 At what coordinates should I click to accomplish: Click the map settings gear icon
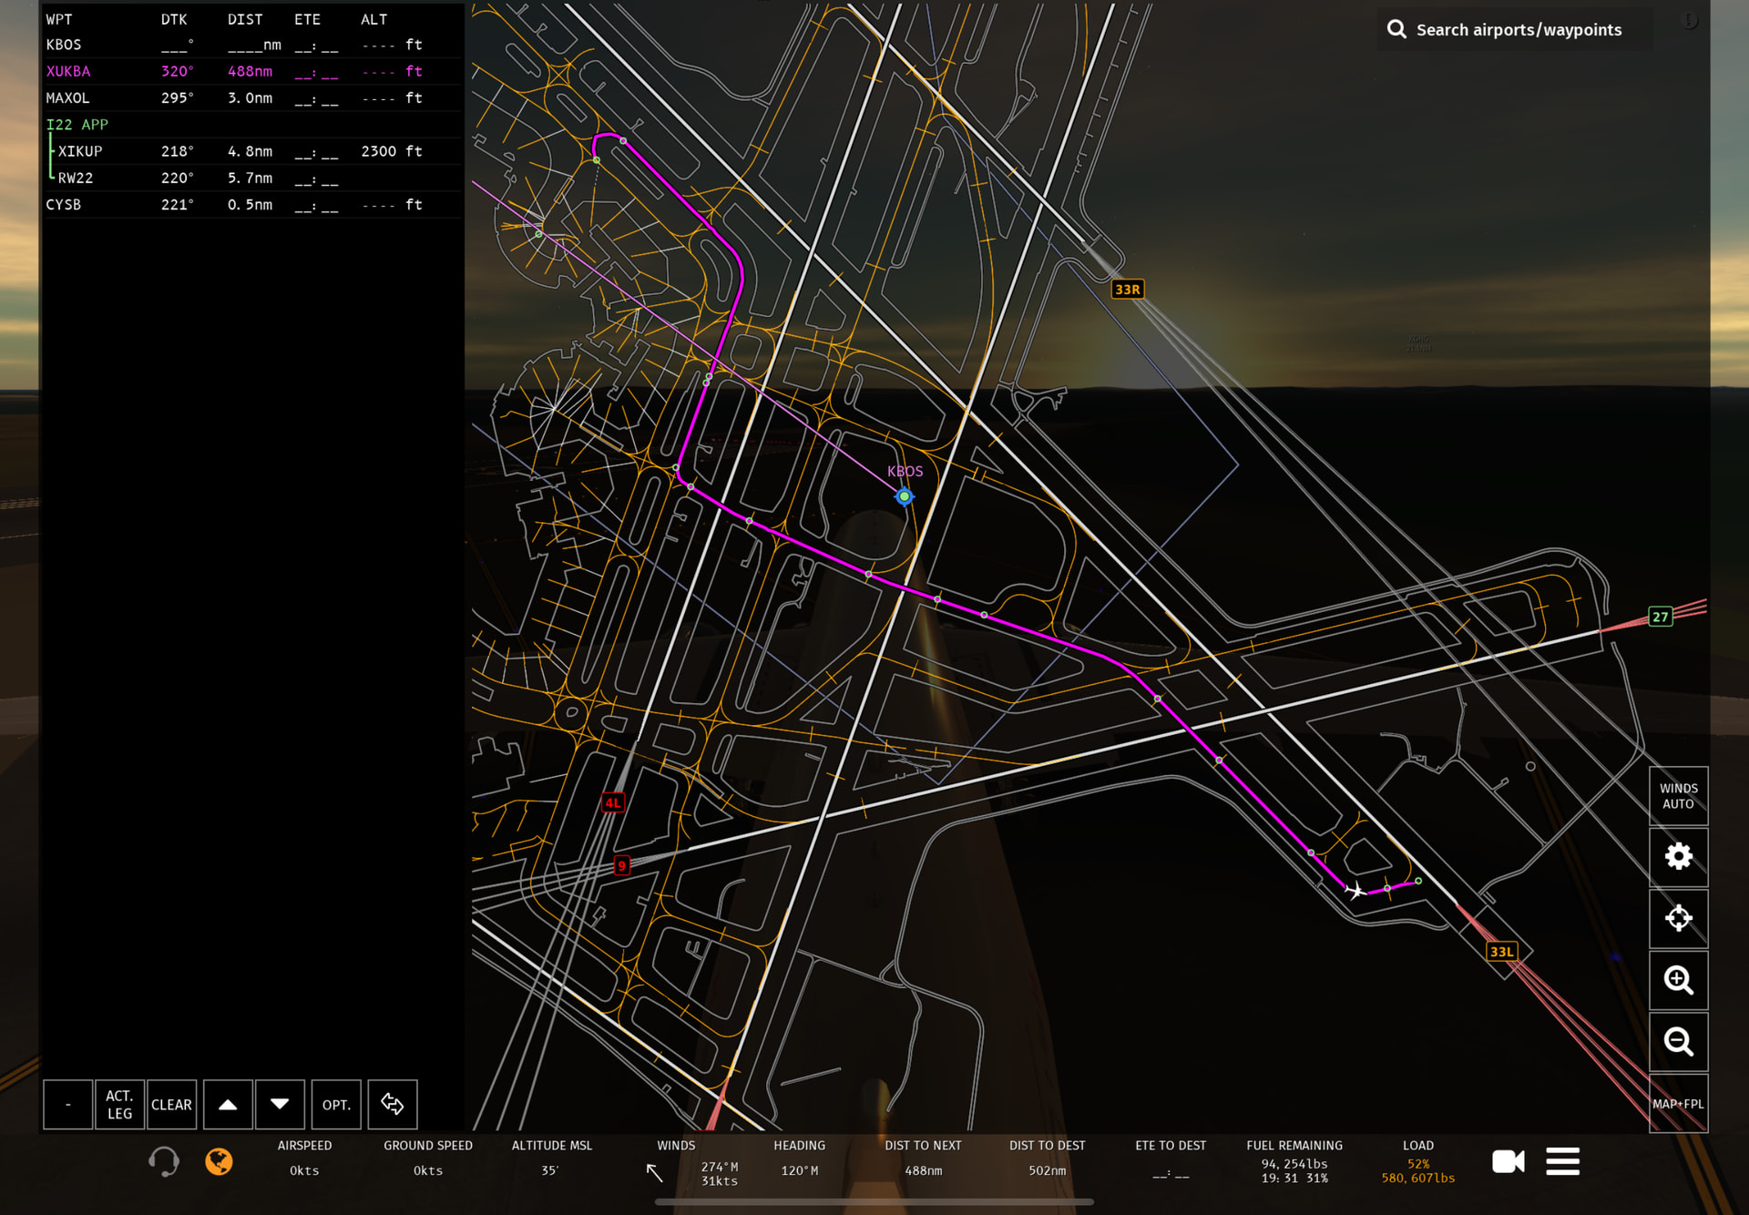[1678, 857]
